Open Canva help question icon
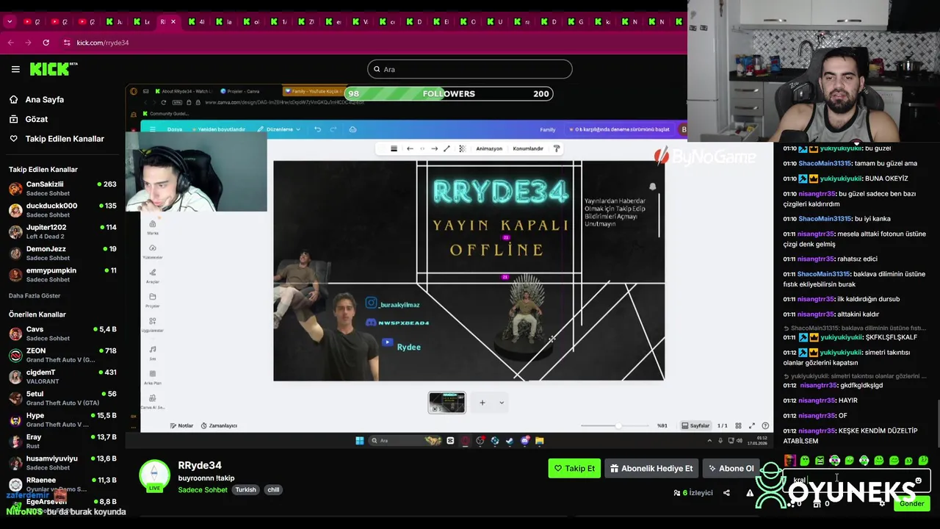Image resolution: width=940 pixels, height=529 pixels. coord(765,425)
